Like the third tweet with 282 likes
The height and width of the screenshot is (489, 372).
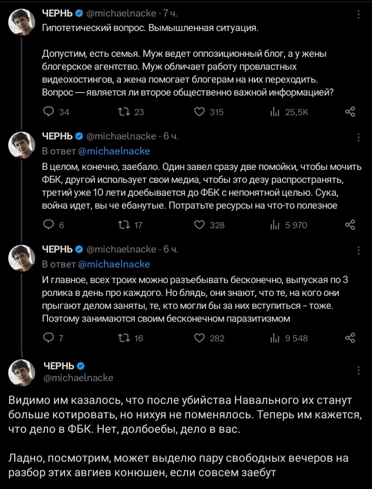coord(200,338)
